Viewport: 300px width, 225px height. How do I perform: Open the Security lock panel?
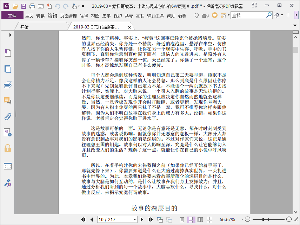point(8,148)
